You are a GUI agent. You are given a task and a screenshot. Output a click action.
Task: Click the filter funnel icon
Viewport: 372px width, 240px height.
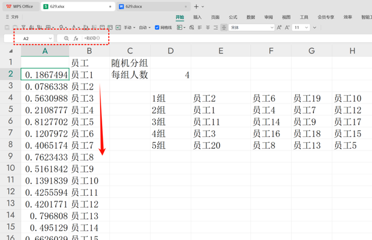23,27
